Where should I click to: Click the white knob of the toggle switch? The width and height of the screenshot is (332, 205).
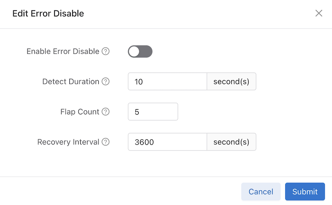(x=134, y=51)
